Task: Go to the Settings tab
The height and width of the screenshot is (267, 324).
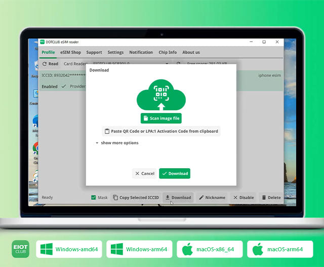Action: click(x=115, y=52)
